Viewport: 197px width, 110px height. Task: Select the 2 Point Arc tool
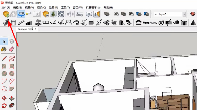[12, 81]
